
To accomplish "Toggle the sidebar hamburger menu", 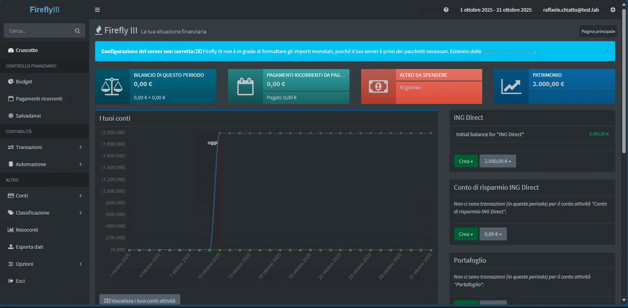I will click(97, 10).
